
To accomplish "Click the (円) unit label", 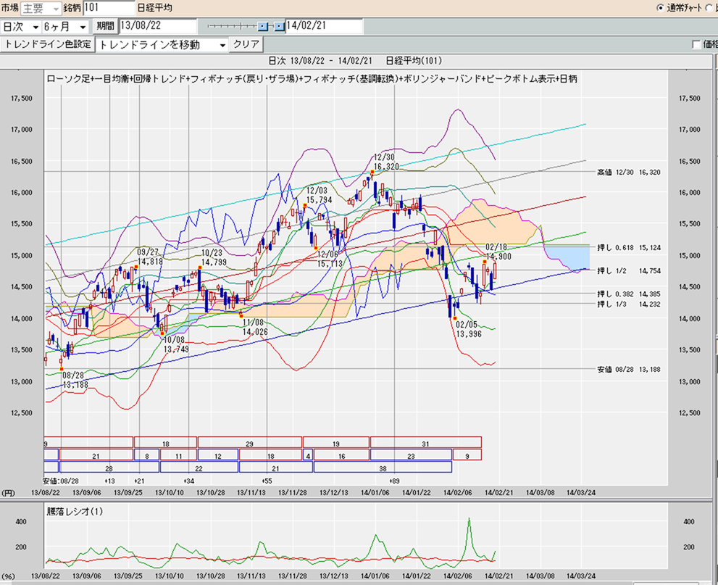I will [x=8, y=492].
